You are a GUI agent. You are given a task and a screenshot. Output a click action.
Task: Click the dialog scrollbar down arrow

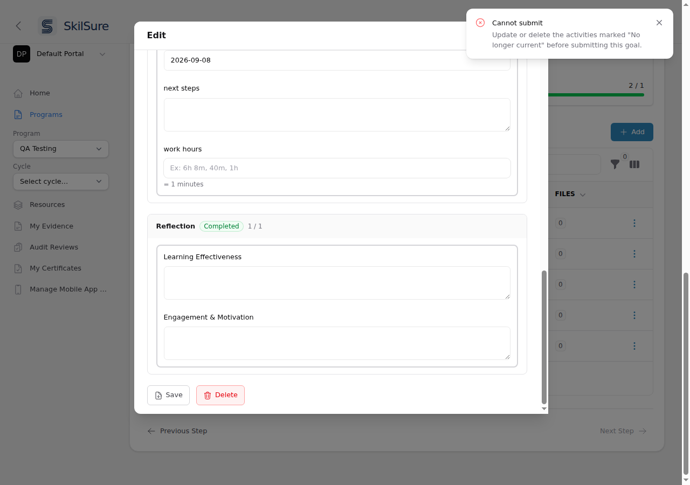[544, 409]
